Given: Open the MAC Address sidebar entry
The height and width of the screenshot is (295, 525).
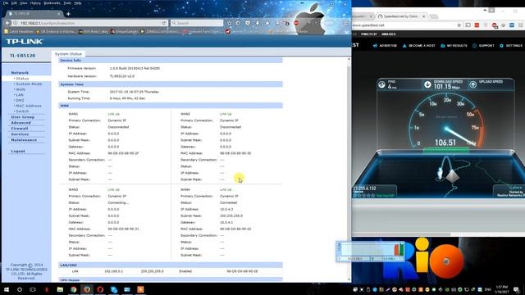Looking at the screenshot, I should (x=29, y=106).
